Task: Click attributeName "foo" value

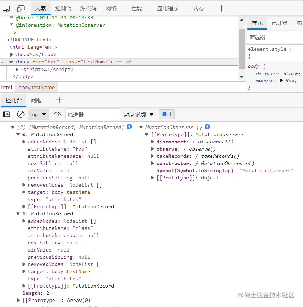Action: [x=80, y=149]
